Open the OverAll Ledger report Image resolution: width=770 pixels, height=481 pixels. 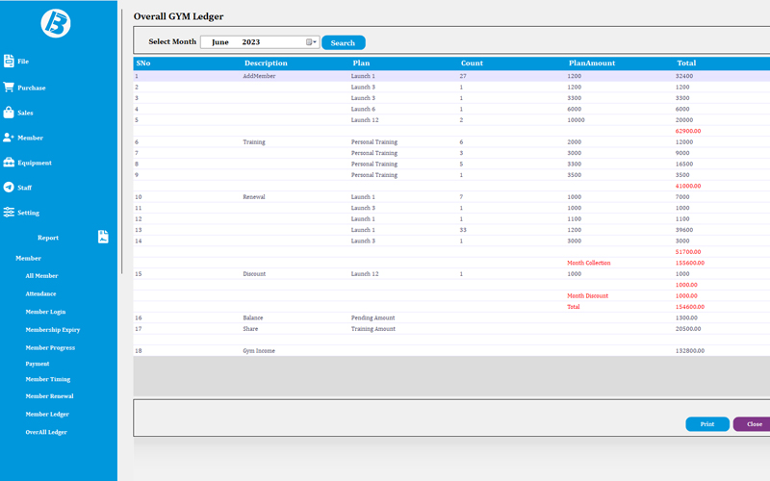click(x=46, y=432)
